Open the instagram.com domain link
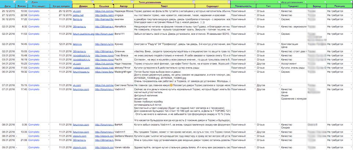This screenshot has width=353, height=150. (x=81, y=67)
